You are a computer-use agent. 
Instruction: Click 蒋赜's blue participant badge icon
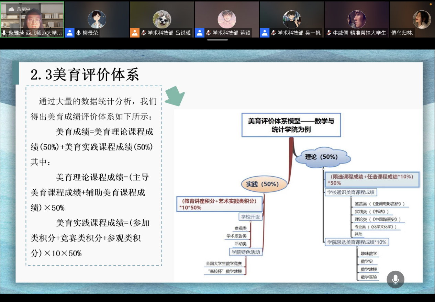point(200,33)
